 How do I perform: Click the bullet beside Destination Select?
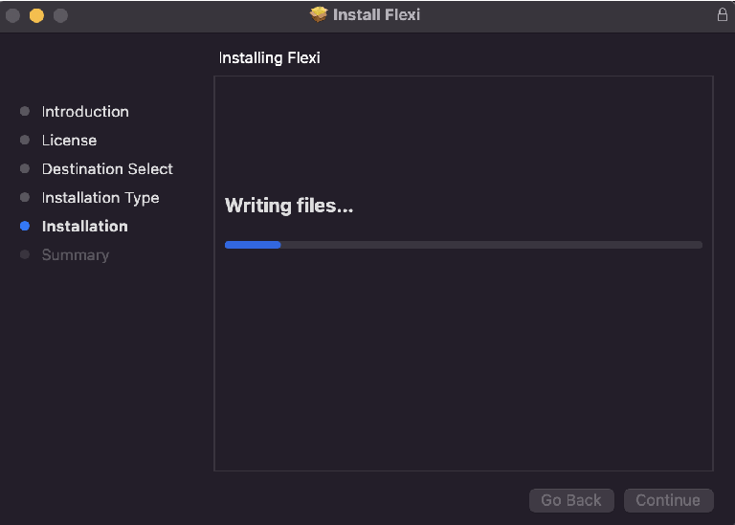[x=25, y=169]
